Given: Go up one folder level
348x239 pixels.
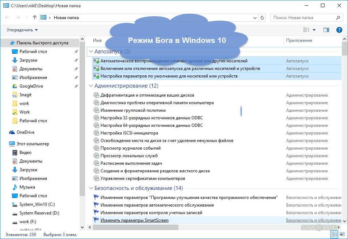Looking at the screenshot, I should pyautogui.click(x=35, y=17).
